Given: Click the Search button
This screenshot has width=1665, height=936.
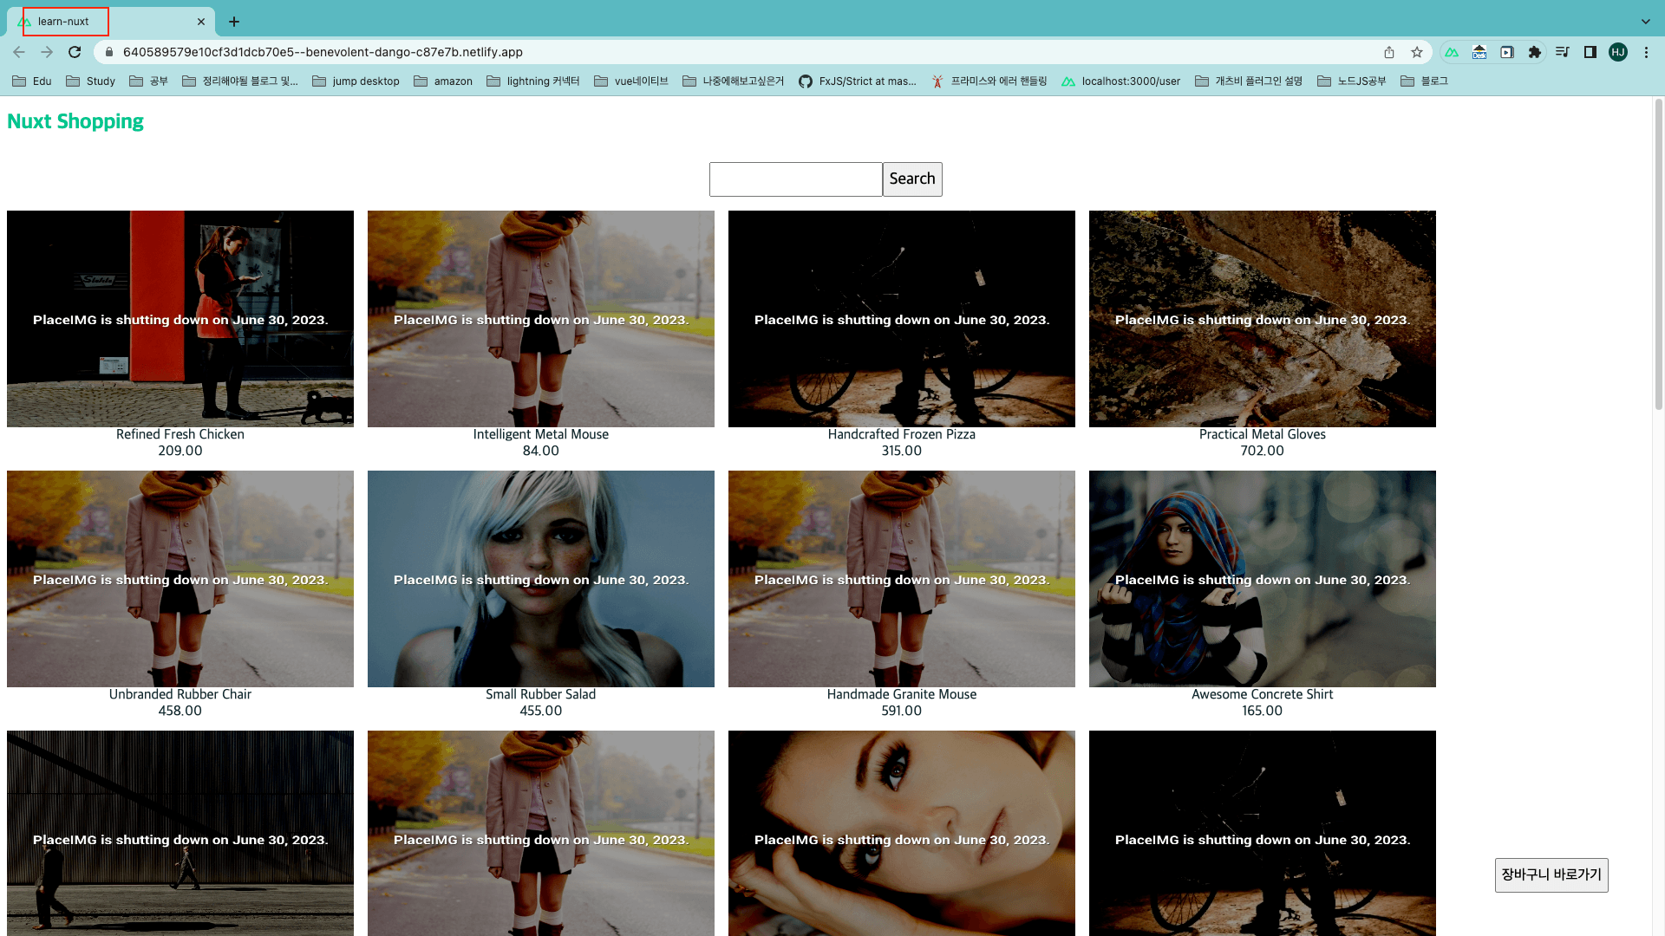Looking at the screenshot, I should point(912,179).
